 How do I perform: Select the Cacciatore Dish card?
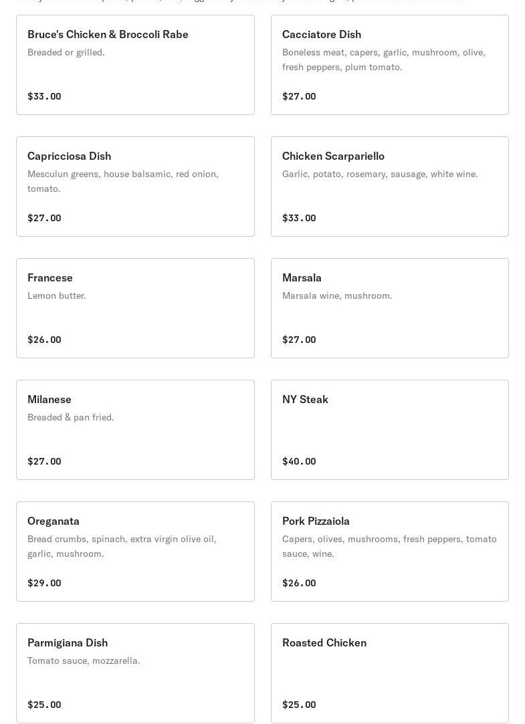click(389, 65)
